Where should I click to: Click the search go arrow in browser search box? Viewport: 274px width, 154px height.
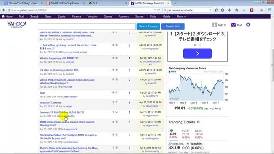(210, 10)
